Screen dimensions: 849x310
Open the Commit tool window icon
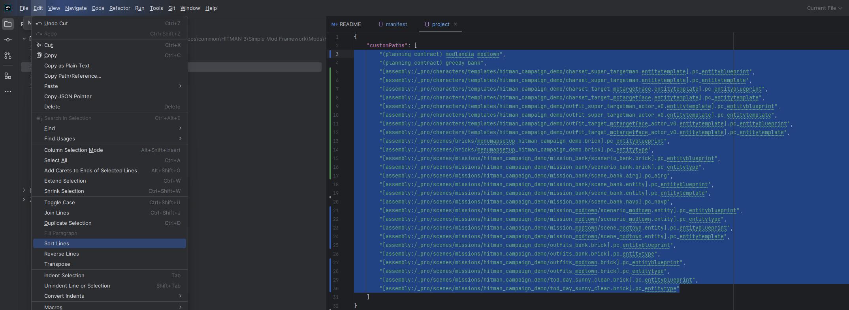[8, 40]
